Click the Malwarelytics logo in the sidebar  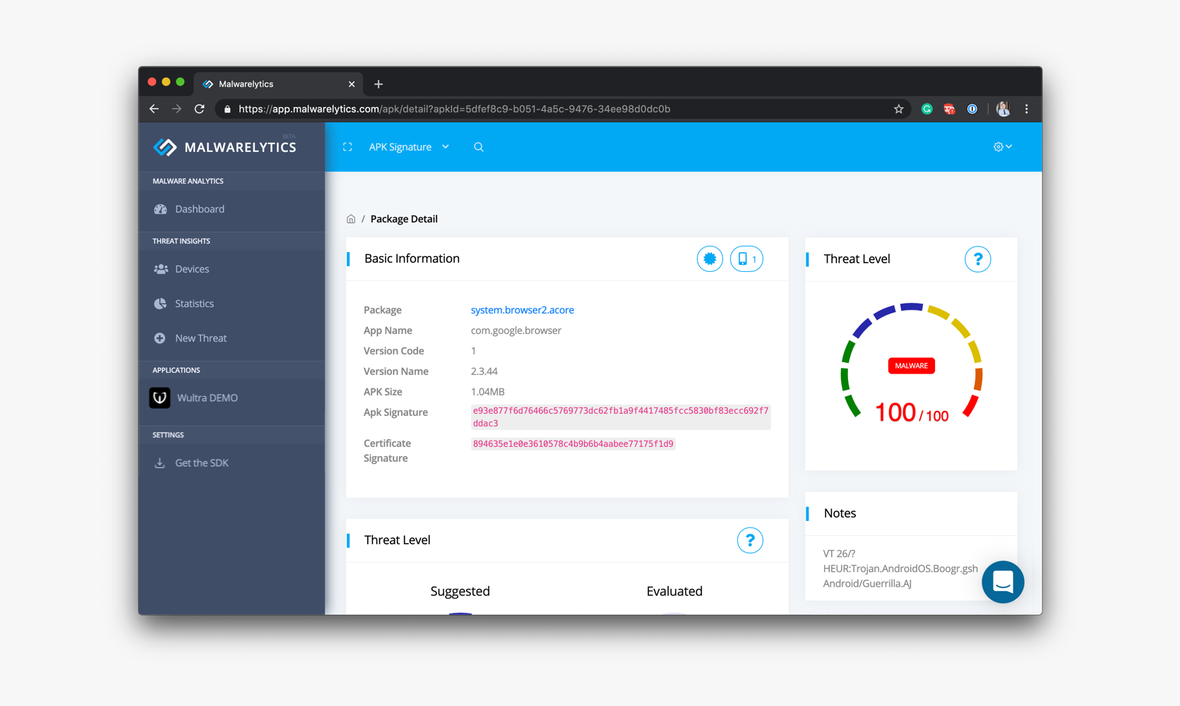pos(225,147)
